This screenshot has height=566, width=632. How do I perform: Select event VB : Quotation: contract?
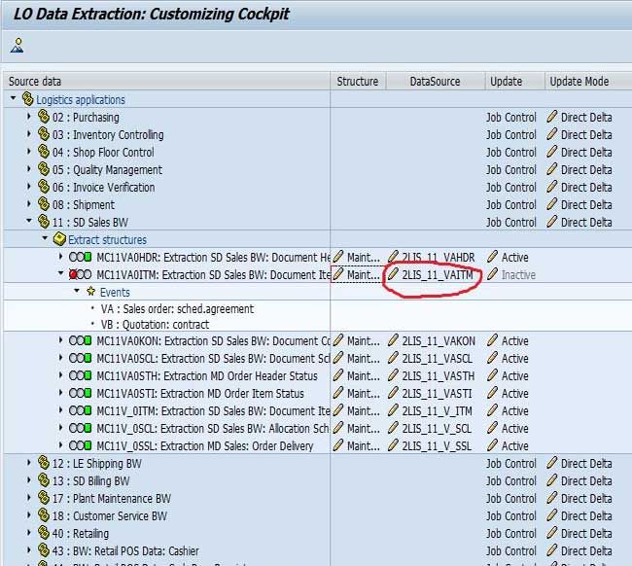pos(156,325)
